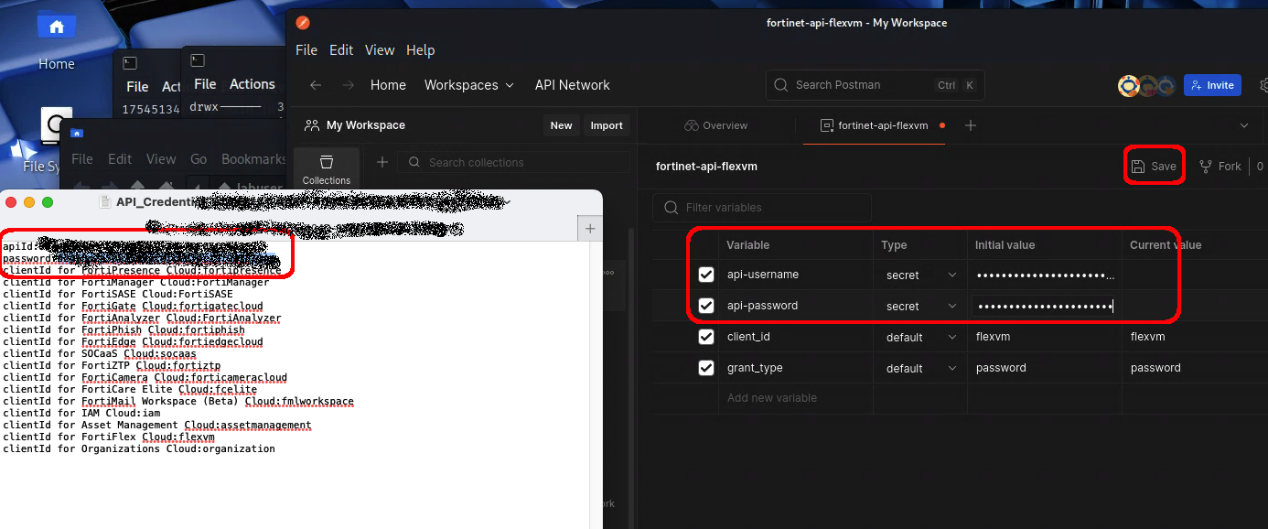Open Postman's View menu
The width and height of the screenshot is (1268, 529).
point(380,50)
